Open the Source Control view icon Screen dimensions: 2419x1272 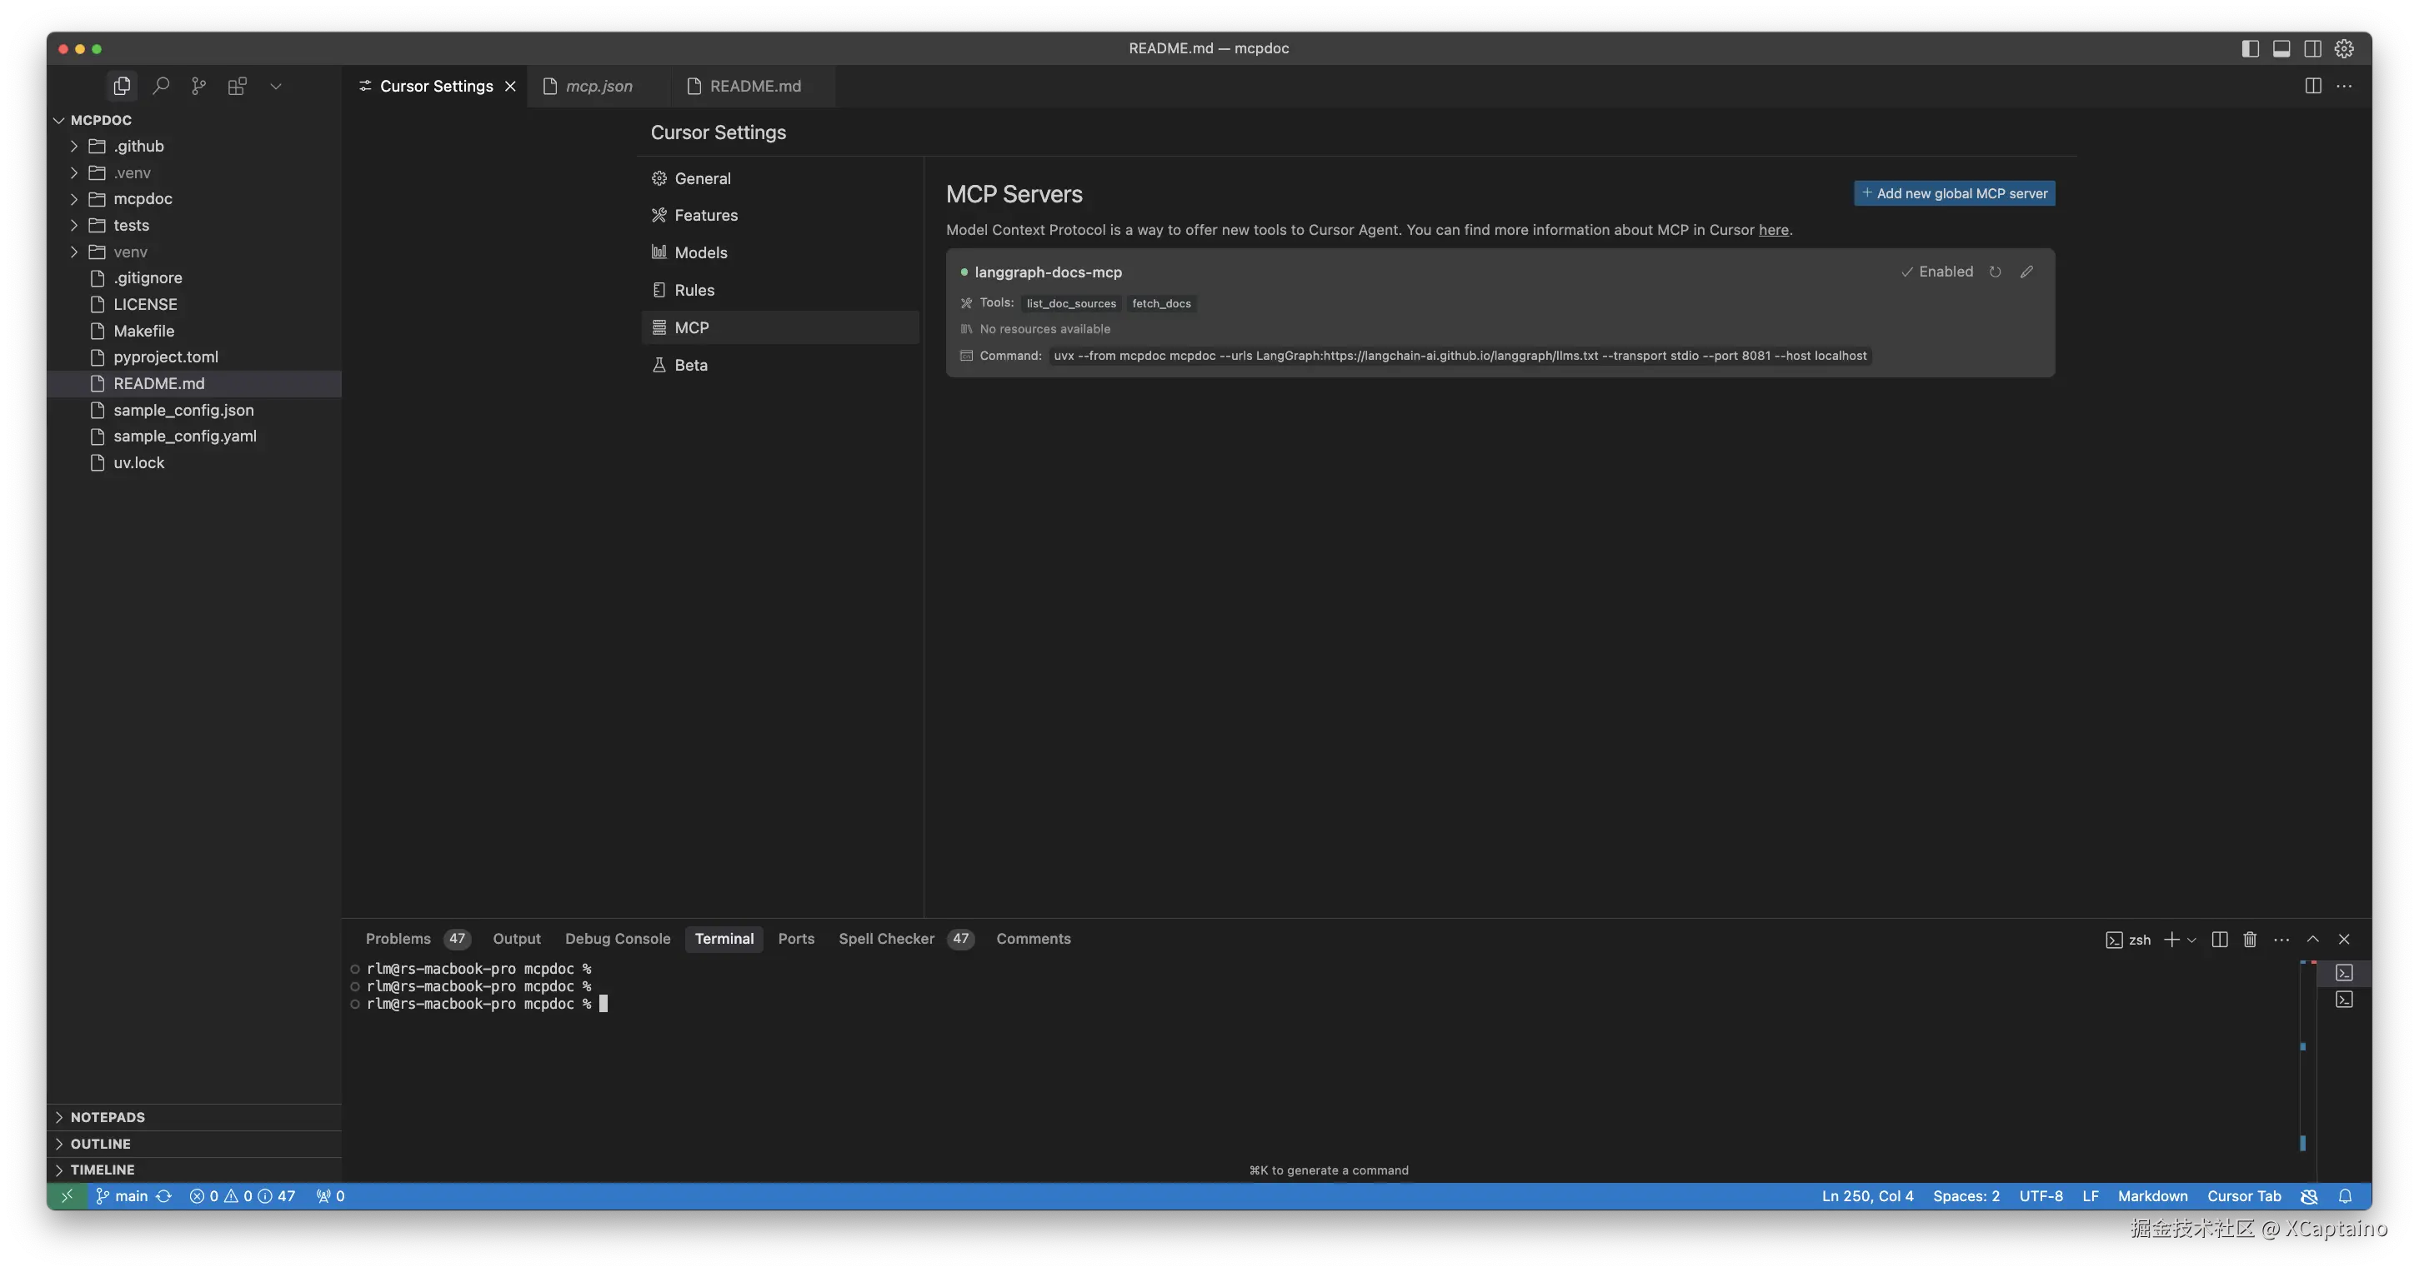click(198, 87)
